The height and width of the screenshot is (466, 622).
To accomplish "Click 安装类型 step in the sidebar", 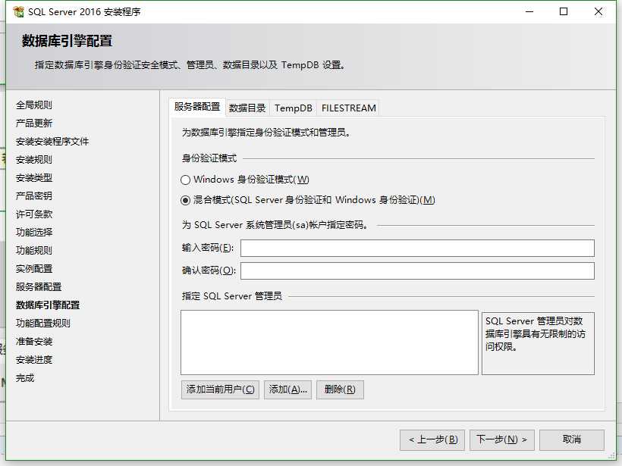I will [34, 178].
